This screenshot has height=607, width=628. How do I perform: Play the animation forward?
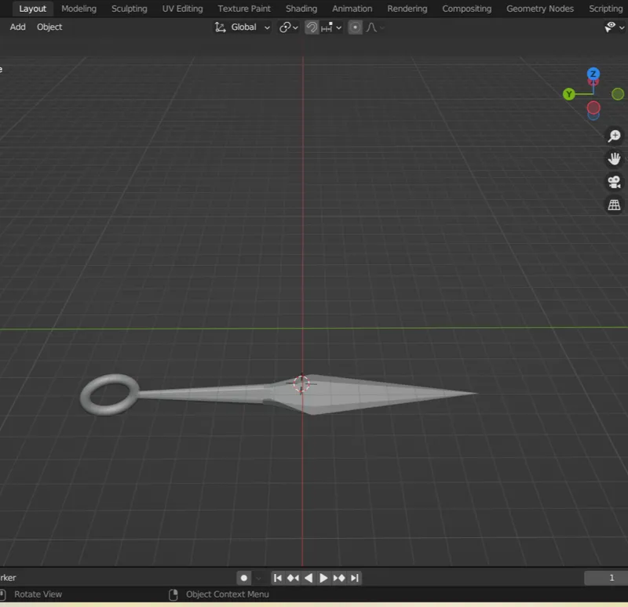point(323,578)
